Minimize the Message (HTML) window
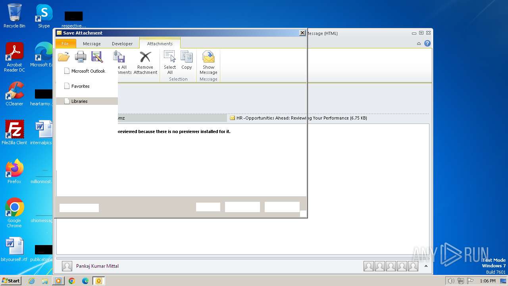 point(414,33)
